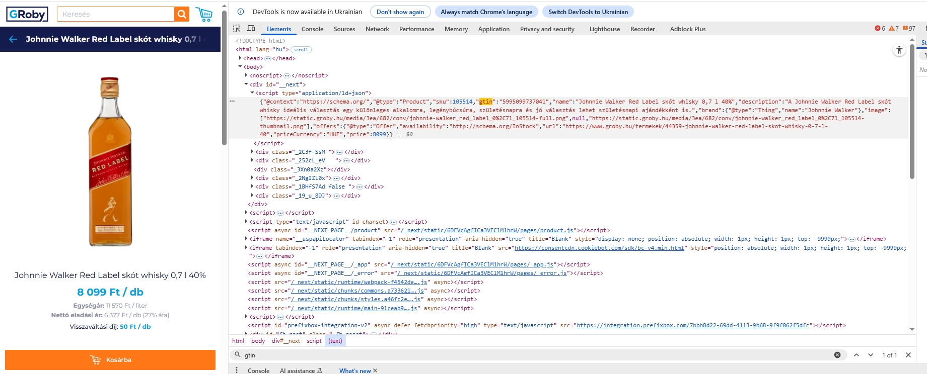Open the Privacy and security tab
Image resolution: width=927 pixels, height=374 pixels.
547,29
